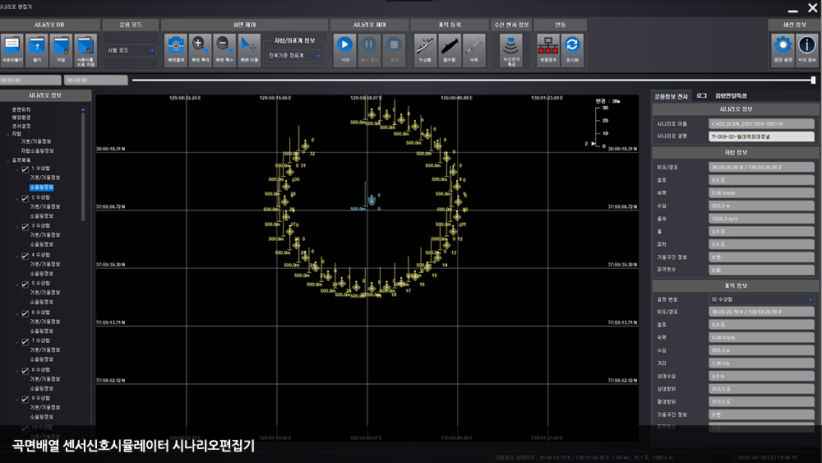Click the depth scale marker at 0
Screen dimensions: 822x463
(593, 144)
